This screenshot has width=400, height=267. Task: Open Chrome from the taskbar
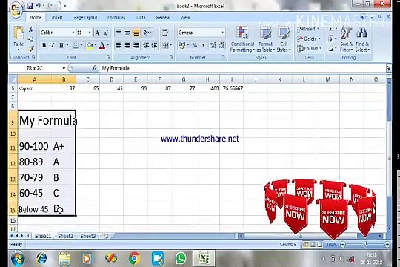pyautogui.click(x=134, y=259)
